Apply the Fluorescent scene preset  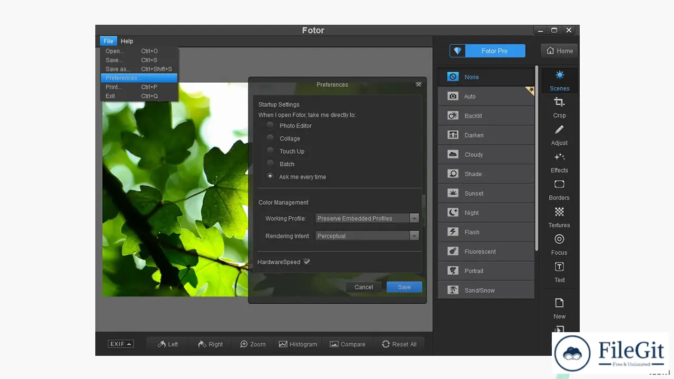tap(486, 252)
